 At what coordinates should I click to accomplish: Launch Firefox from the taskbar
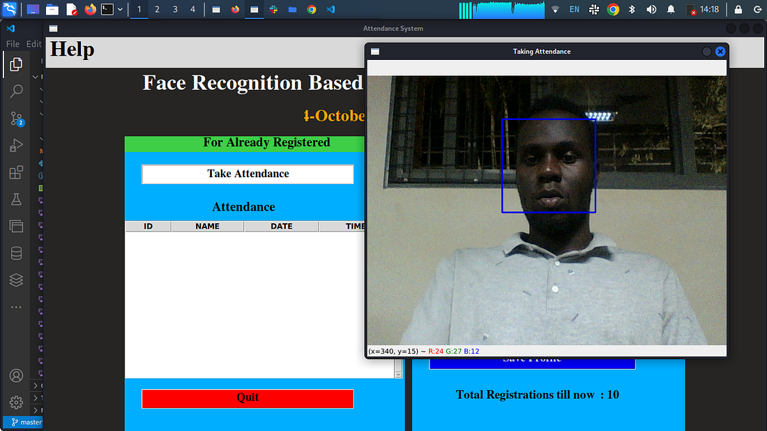pyautogui.click(x=90, y=9)
